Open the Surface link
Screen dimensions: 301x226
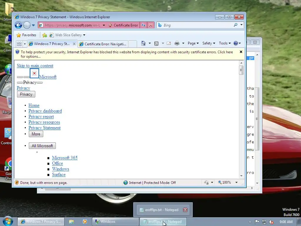[59, 175]
